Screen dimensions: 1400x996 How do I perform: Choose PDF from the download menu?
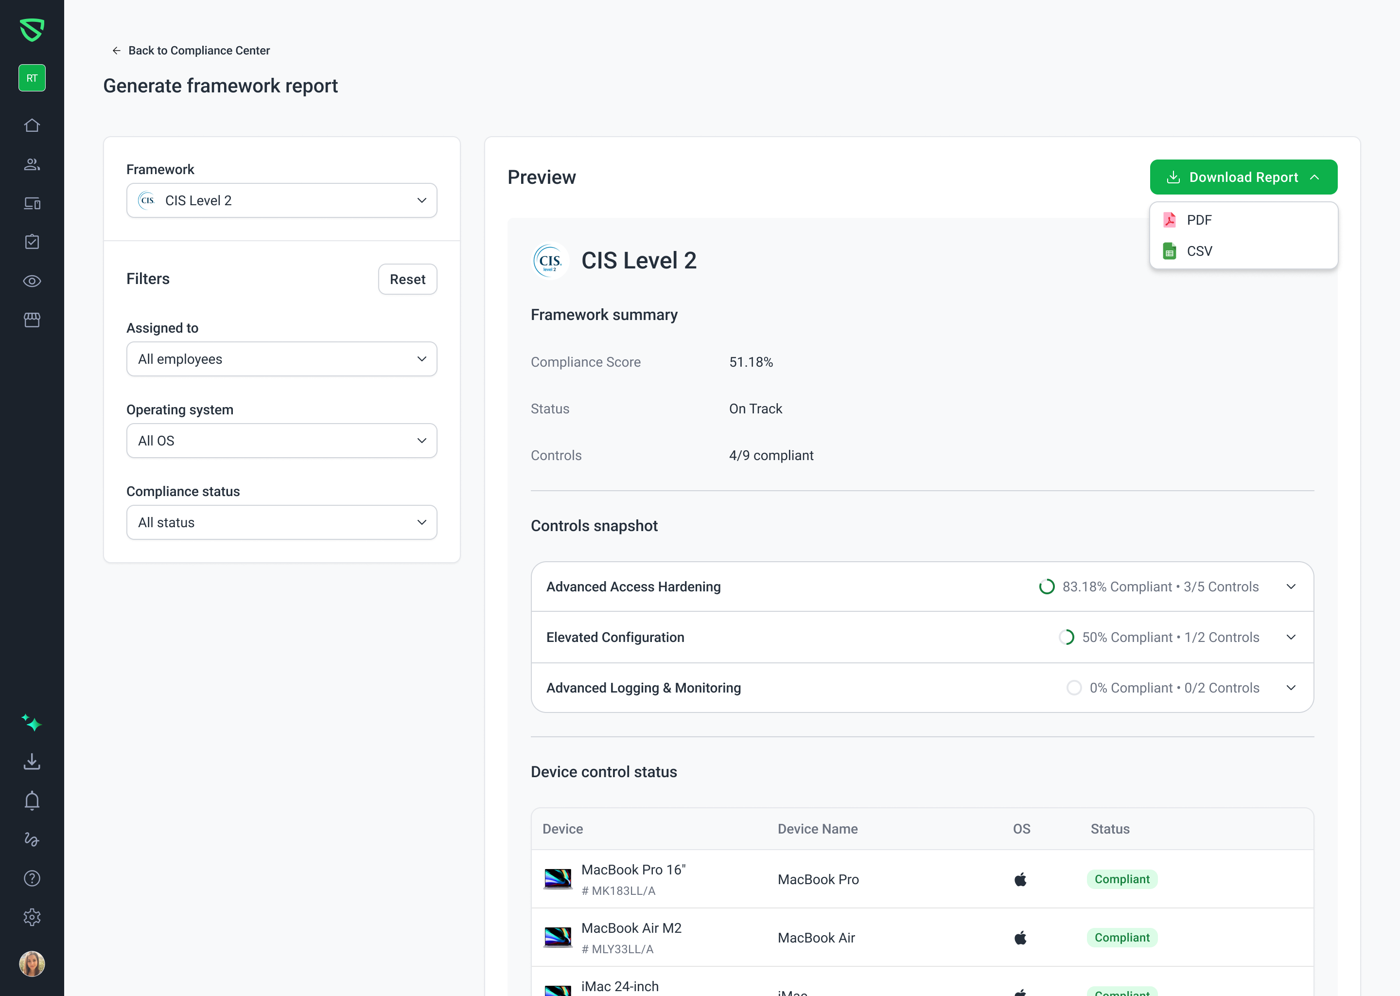pos(1243,219)
